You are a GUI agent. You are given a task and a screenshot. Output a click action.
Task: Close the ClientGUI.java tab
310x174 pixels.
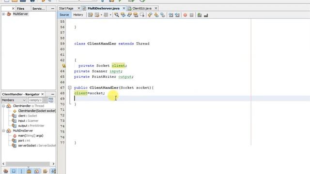tap(156, 8)
